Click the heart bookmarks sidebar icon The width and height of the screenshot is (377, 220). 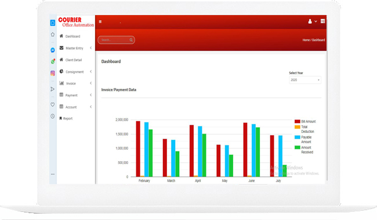pyautogui.click(x=53, y=105)
